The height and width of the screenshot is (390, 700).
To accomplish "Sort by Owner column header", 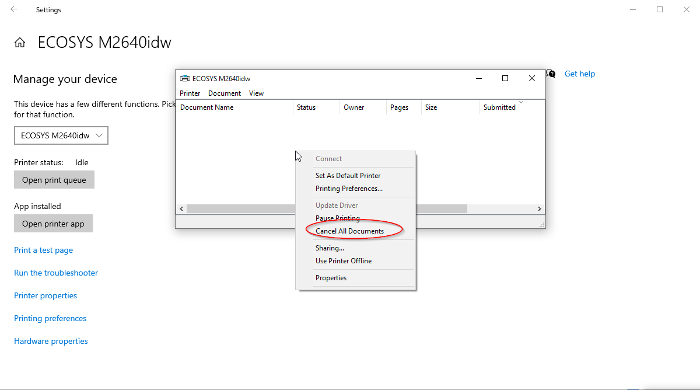I will [363, 107].
